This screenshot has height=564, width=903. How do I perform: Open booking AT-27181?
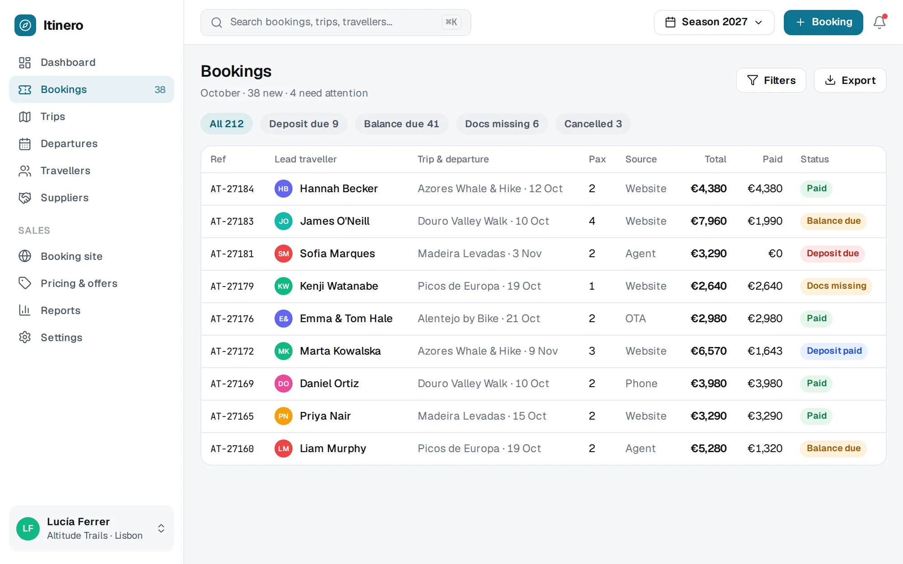point(232,254)
